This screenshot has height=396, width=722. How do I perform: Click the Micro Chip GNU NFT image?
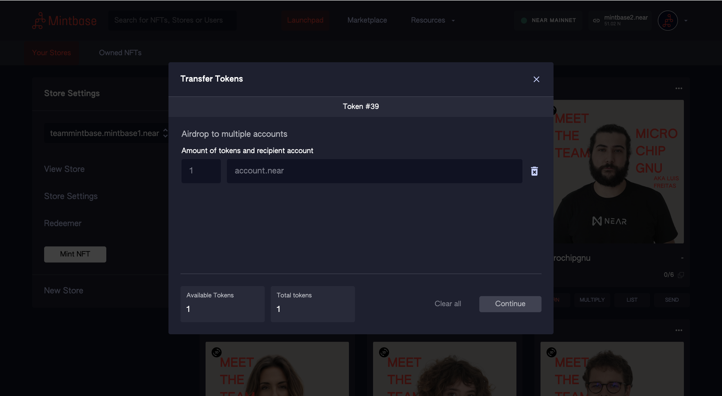(x=618, y=171)
